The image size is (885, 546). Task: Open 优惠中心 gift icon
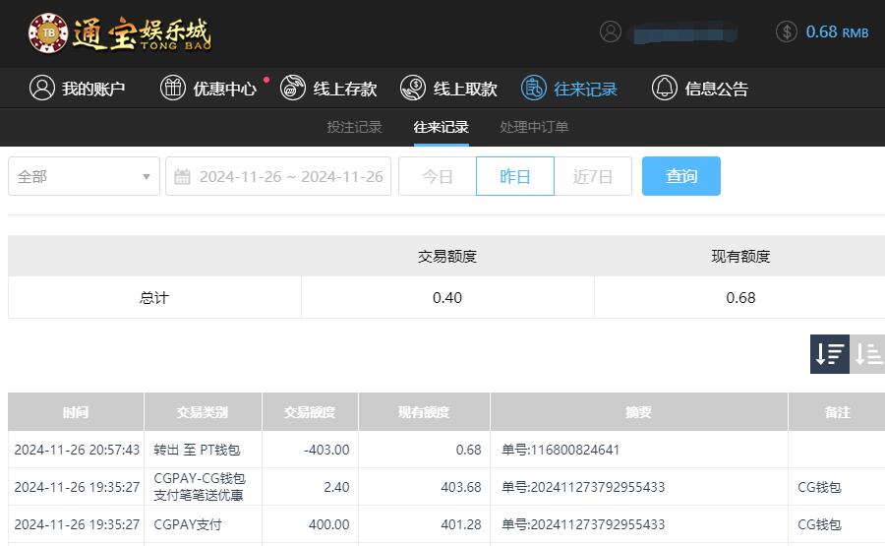click(173, 89)
